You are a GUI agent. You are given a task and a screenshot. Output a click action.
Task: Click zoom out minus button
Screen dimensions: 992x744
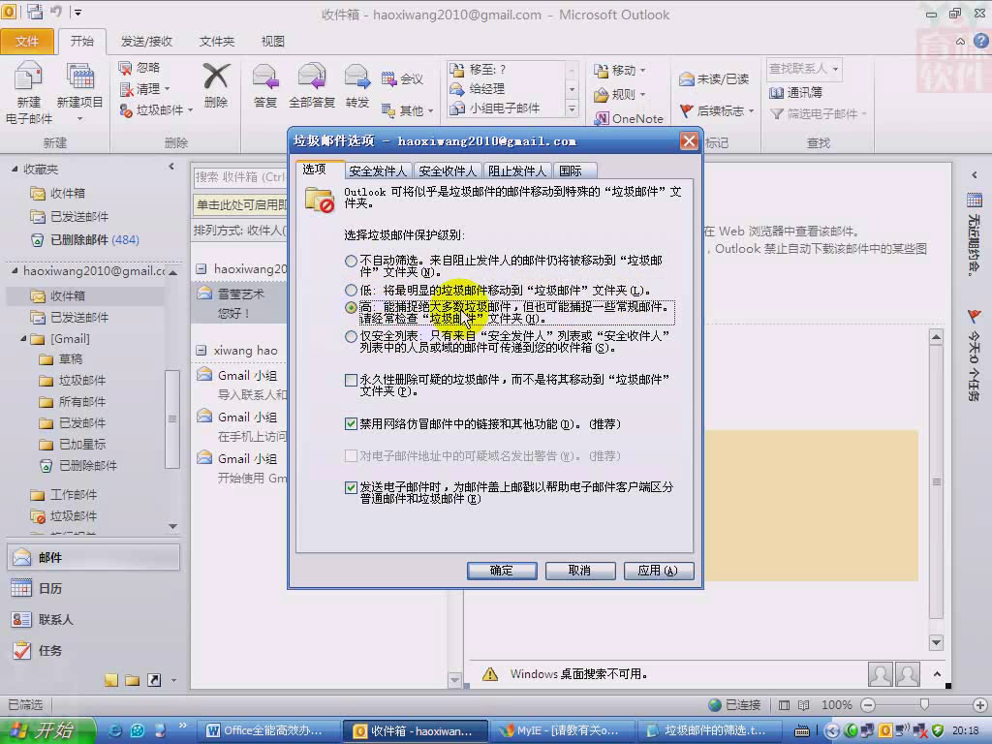click(x=869, y=705)
